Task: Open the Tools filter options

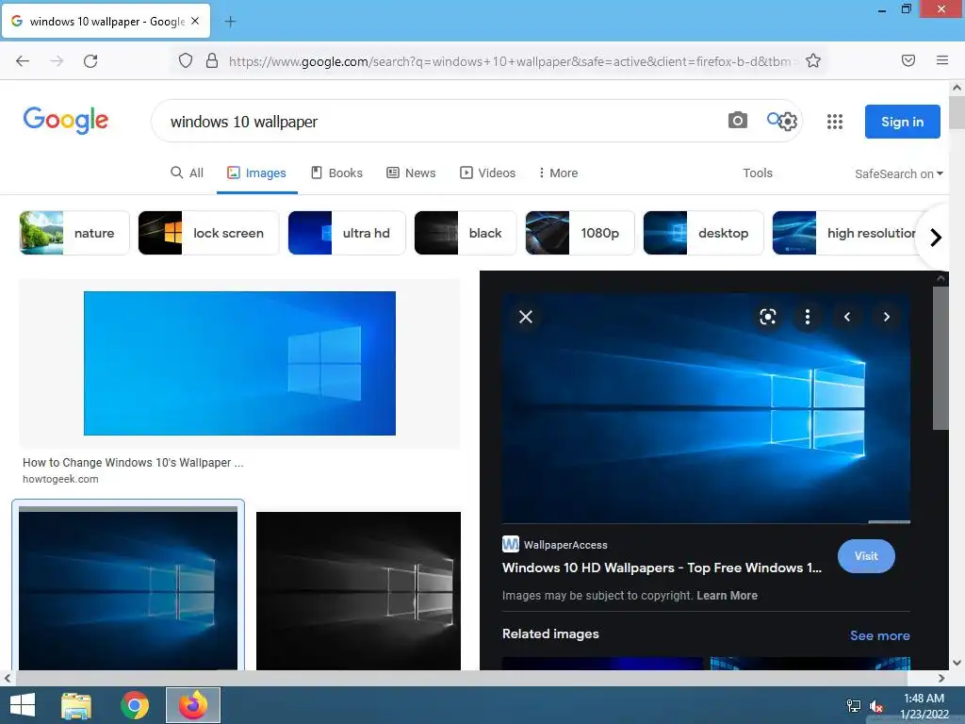Action: 758,173
